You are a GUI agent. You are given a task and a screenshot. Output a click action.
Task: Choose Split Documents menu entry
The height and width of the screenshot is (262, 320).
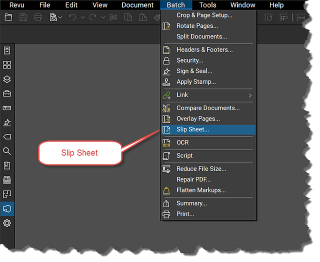208,36
